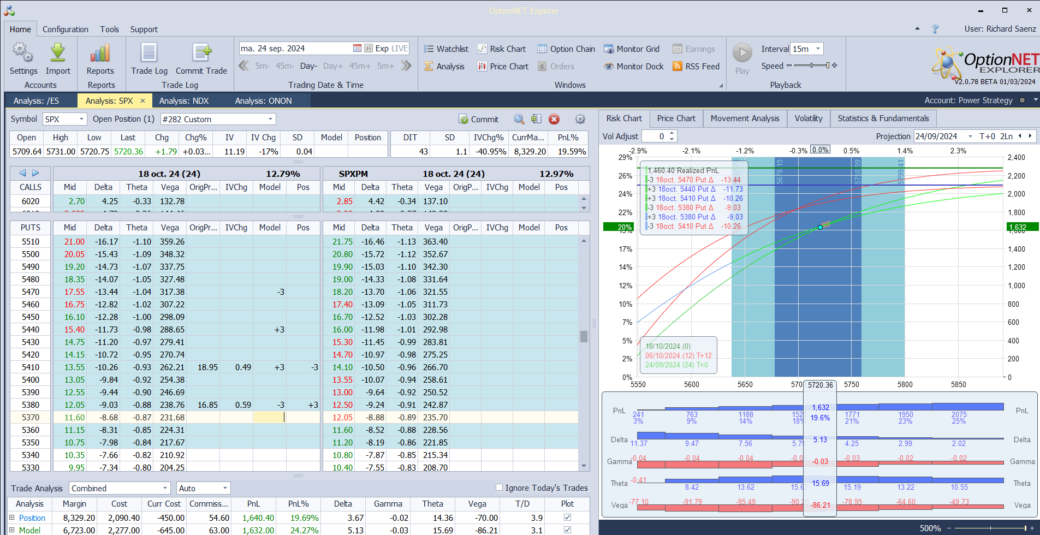1040x535 pixels.
Task: Open the calendar picker in trading date field
Action: [357, 48]
